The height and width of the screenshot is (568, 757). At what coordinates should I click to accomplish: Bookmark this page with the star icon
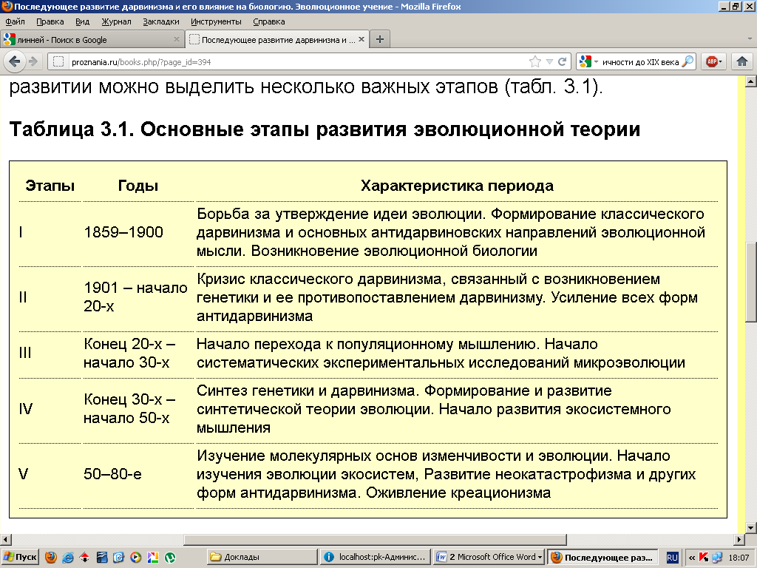(x=535, y=62)
